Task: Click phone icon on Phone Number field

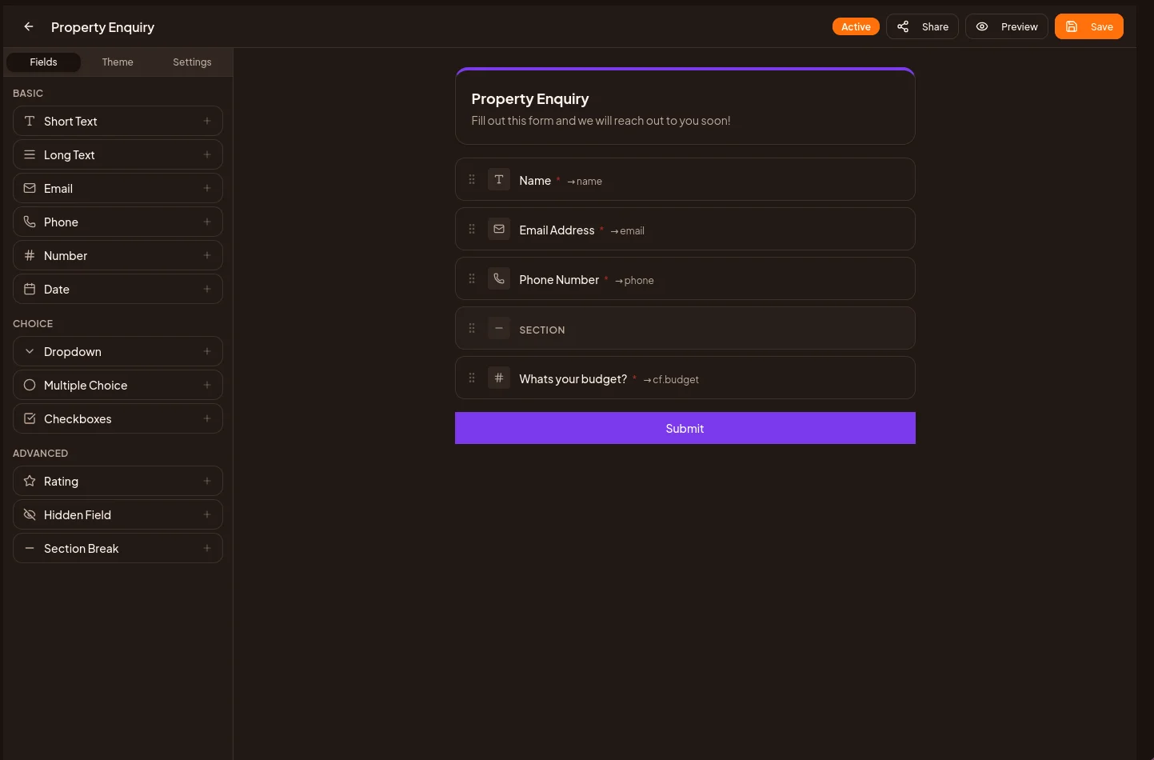Action: [x=499, y=278]
